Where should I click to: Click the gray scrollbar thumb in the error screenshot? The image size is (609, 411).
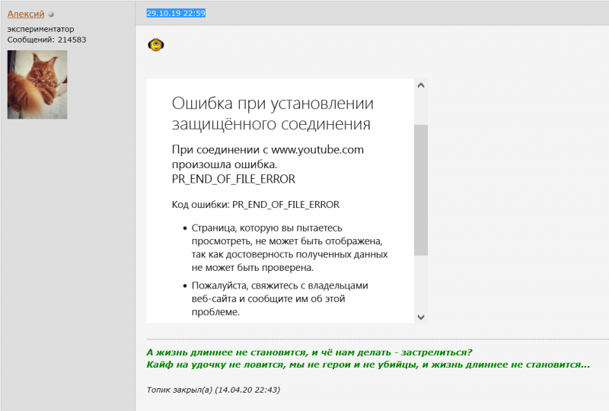tap(420, 189)
